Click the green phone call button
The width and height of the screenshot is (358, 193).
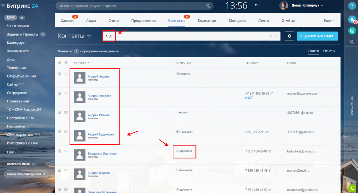pos(352,188)
